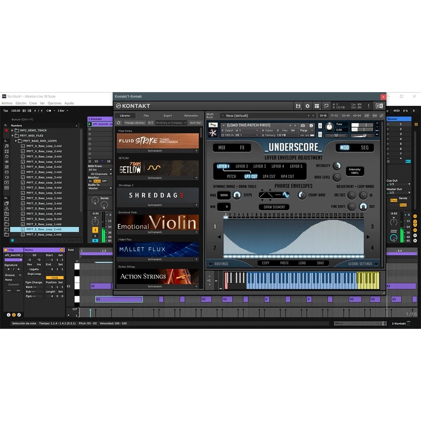Toggle track 1 activator button
Viewport: 421px width, 421px height.
pyautogui.click(x=95, y=230)
